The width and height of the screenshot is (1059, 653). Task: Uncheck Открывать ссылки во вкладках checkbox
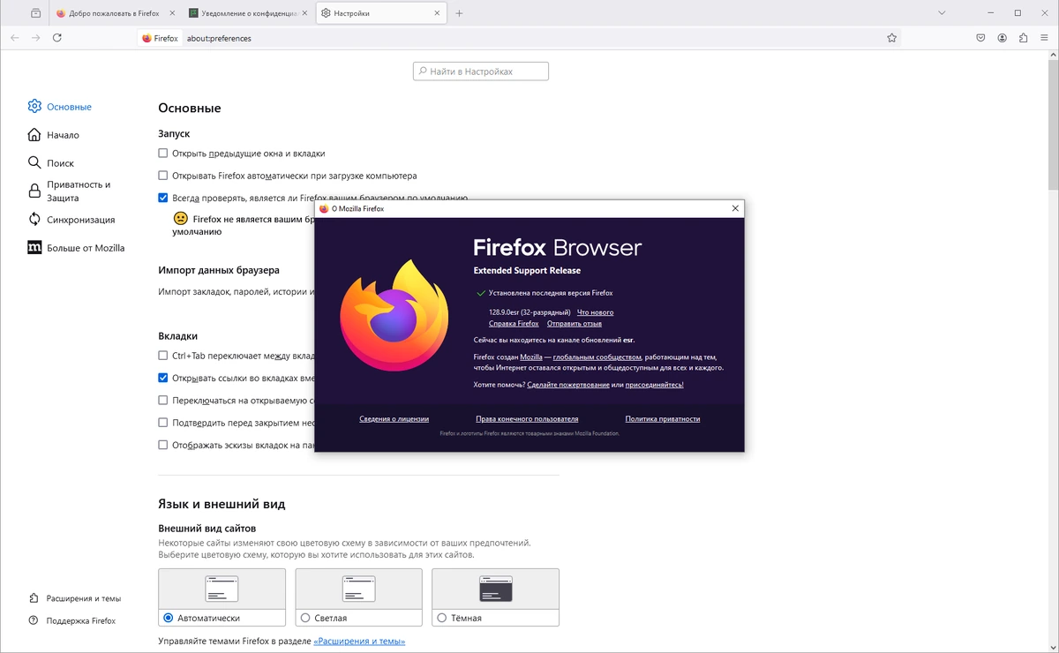click(162, 378)
